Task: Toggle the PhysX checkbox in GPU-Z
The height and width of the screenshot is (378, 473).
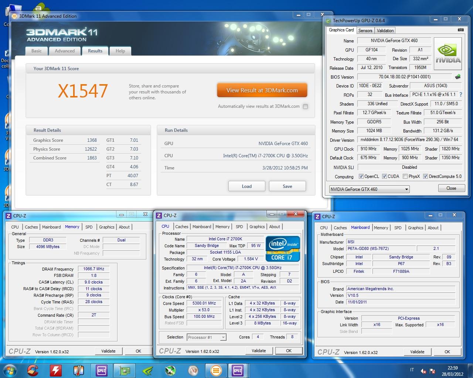Action: click(x=405, y=176)
